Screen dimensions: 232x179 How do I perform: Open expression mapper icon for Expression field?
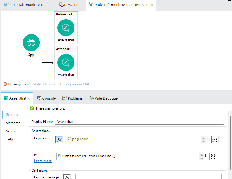(214, 140)
